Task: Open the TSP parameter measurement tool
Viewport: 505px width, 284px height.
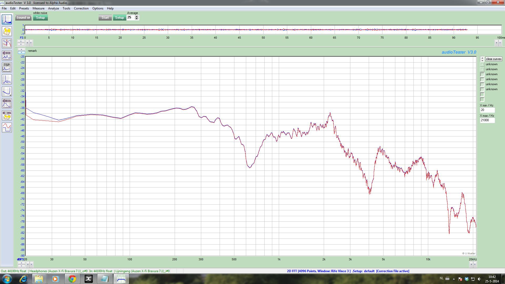Action: 7,67
